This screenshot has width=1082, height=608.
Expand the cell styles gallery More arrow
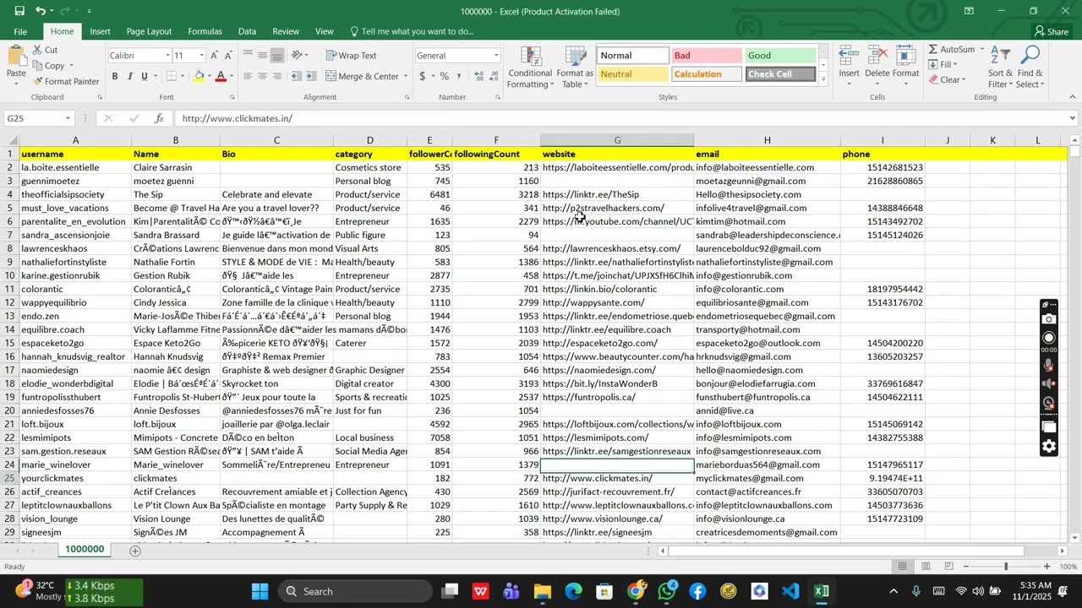point(824,78)
